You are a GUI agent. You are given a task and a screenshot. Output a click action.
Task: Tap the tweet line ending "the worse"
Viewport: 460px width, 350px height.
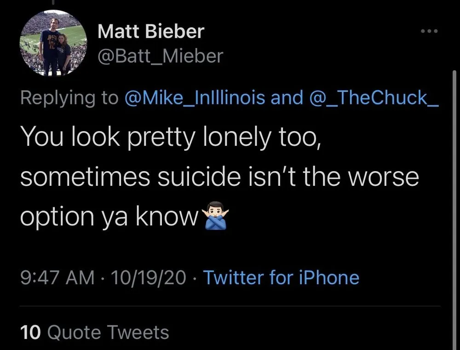tap(219, 177)
